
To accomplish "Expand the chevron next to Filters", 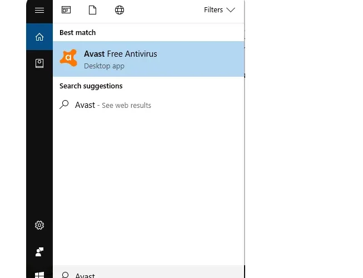I will (231, 10).
